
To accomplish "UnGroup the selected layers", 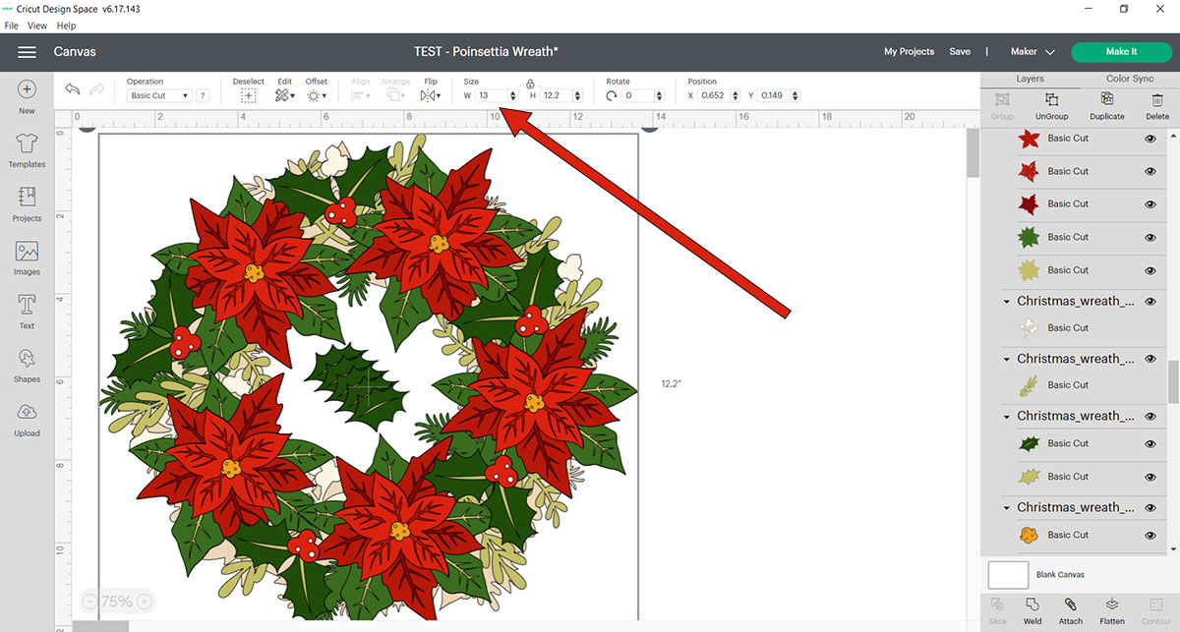I will [x=1051, y=106].
